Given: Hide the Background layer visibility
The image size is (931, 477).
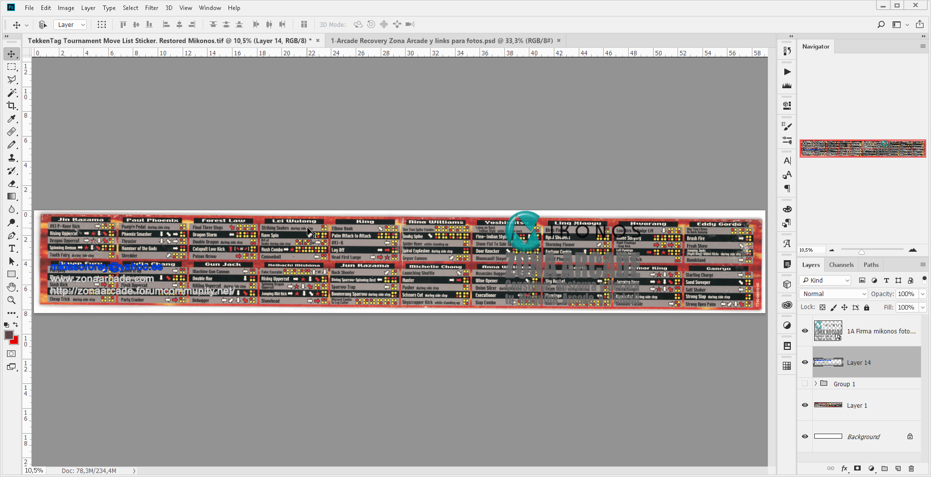Looking at the screenshot, I should (x=805, y=437).
